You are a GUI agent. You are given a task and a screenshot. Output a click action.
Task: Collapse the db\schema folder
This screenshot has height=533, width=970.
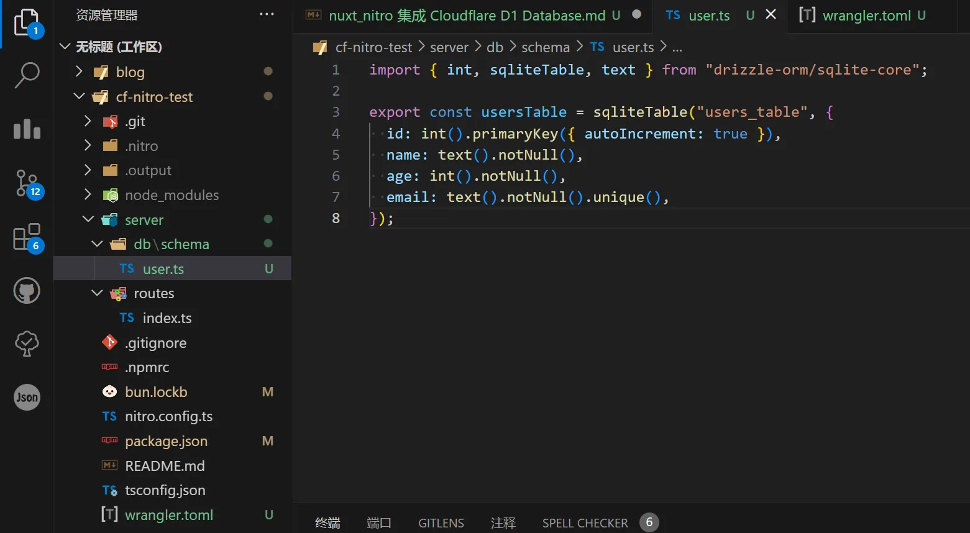[x=98, y=244]
